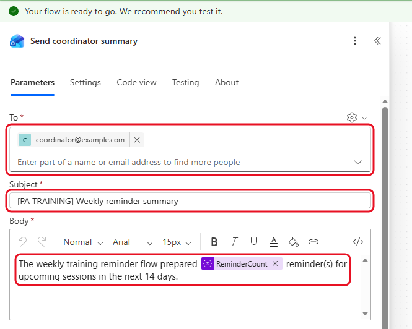Expand chevron next to the gear icon
This screenshot has height=329, width=412.
(x=364, y=118)
